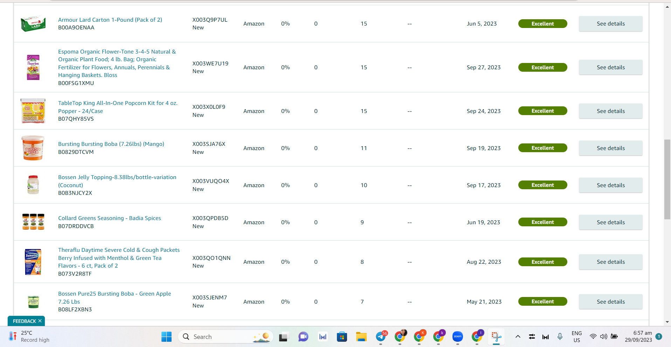671x347 pixels.
Task: Open the Theraflu Daytime Severe Cold link
Action: pyautogui.click(x=119, y=258)
